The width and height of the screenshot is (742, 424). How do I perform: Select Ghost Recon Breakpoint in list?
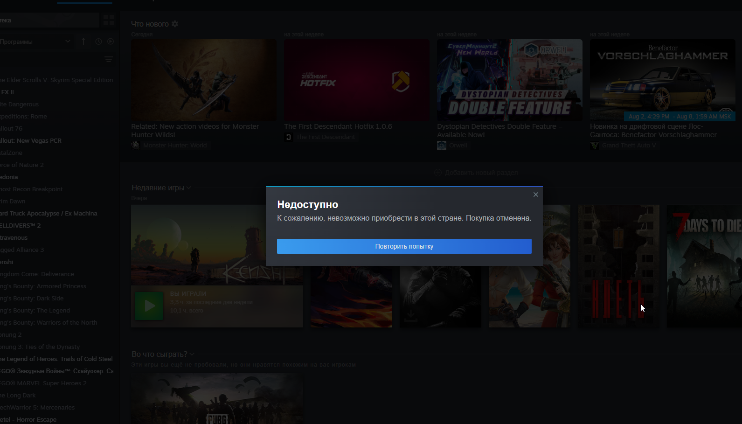pos(31,189)
